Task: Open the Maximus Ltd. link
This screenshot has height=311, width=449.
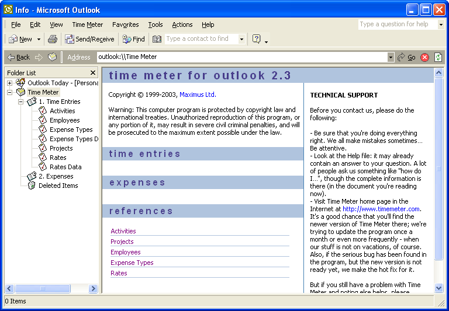Action: tap(198, 95)
